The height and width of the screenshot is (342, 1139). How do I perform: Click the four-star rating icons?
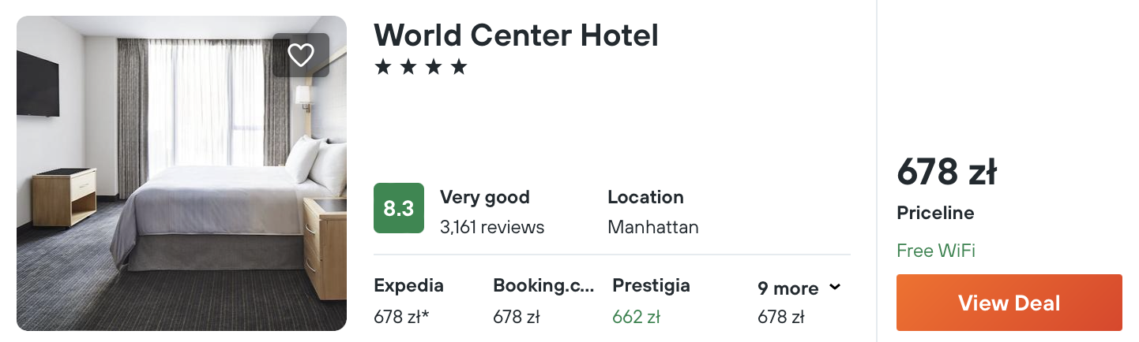(421, 67)
